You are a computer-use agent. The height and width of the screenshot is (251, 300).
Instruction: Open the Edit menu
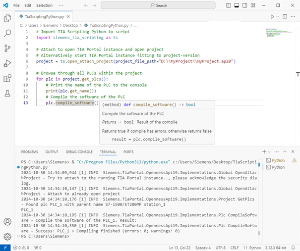(28, 5)
